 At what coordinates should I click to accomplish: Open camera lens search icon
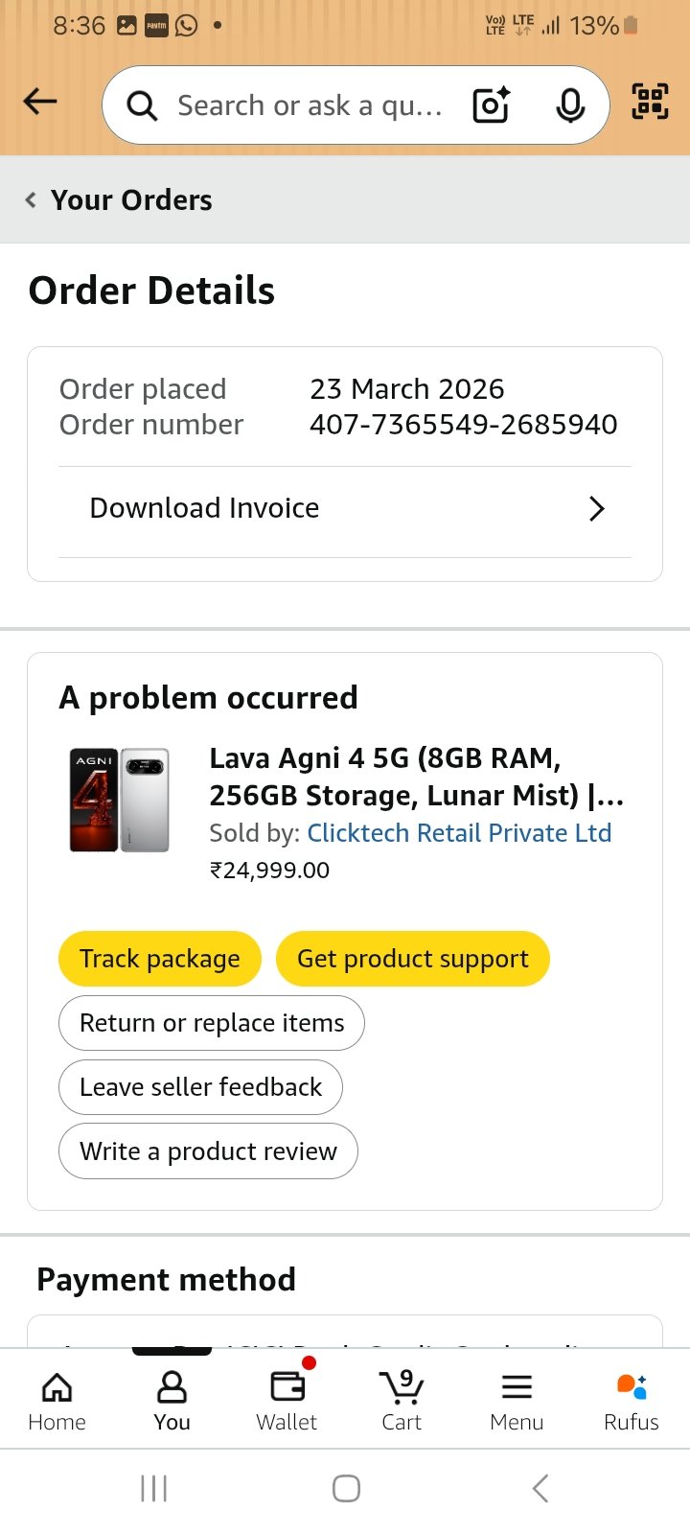coord(492,105)
